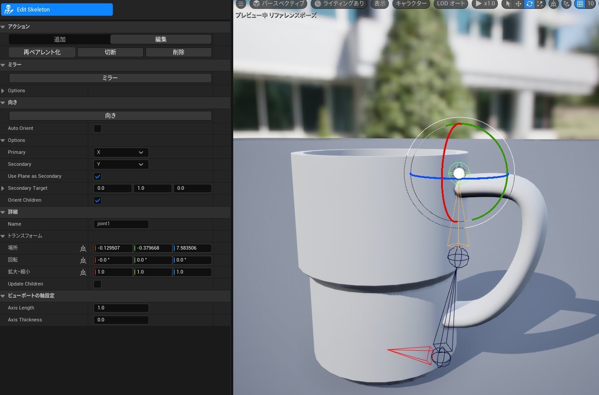Click the reset icon beside 回転
Viewport: 599px width, 395px height.
(x=83, y=261)
